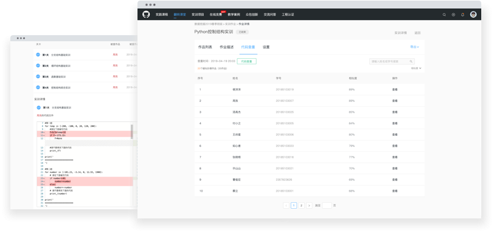Click the 返回 link at top right
Image resolution: width=494 pixels, height=233 pixels.
pos(417,33)
